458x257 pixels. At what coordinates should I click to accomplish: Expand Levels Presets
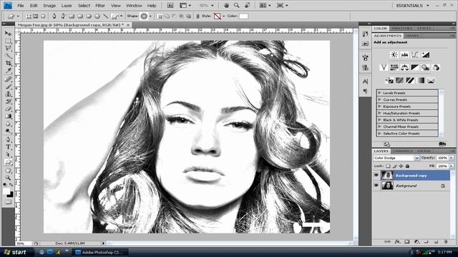380,93
